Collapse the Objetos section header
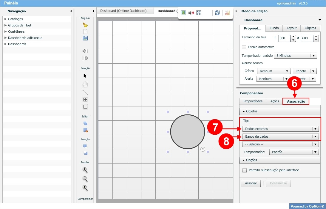 click(279, 111)
